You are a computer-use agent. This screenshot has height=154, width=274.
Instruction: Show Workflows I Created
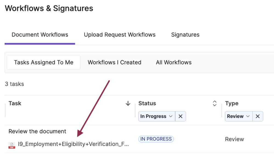point(114,62)
